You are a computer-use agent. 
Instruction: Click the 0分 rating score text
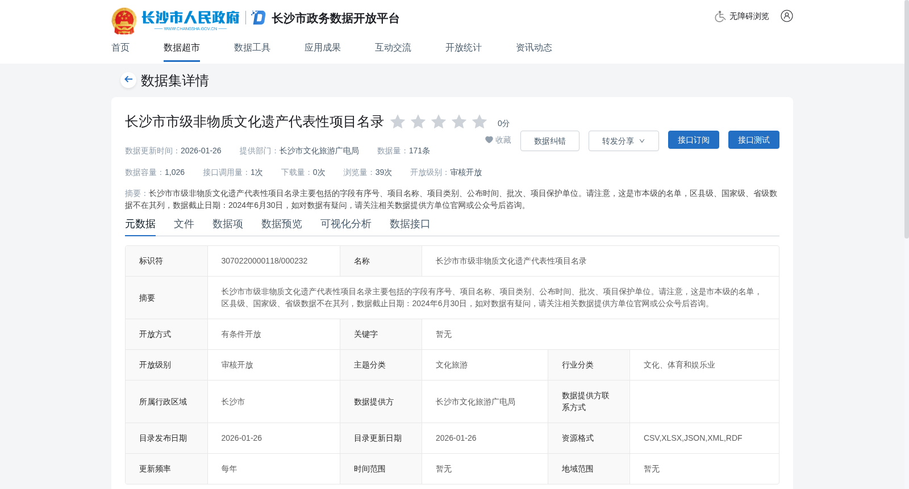(503, 123)
